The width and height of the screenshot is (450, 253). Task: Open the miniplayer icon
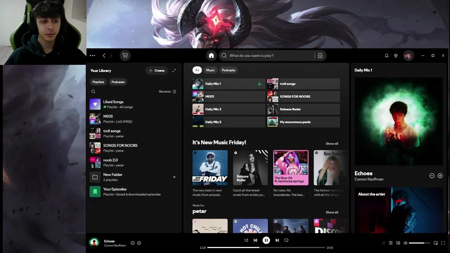[x=436, y=243]
